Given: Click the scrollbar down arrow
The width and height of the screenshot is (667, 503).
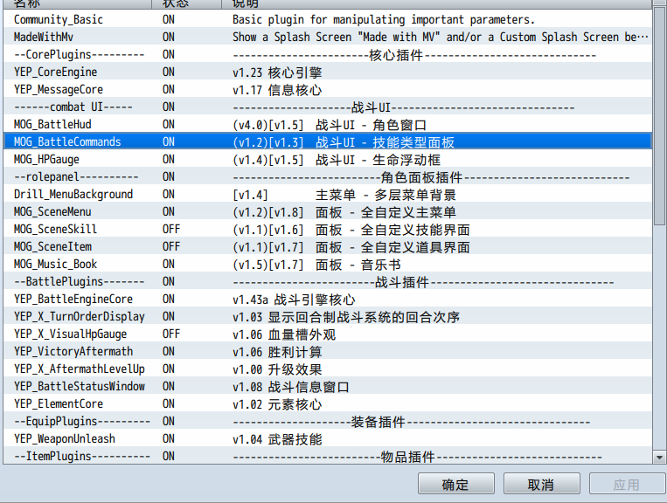Looking at the screenshot, I should 659,457.
